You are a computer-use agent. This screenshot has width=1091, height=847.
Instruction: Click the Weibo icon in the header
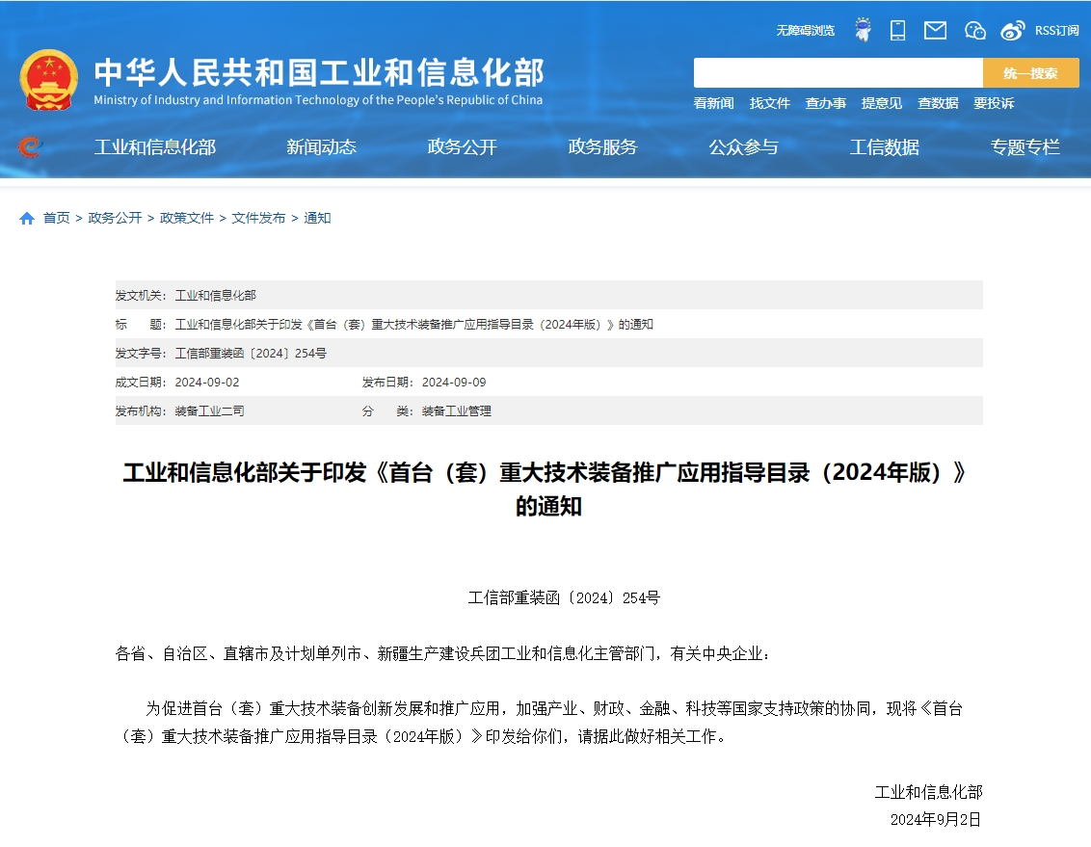(x=1013, y=30)
